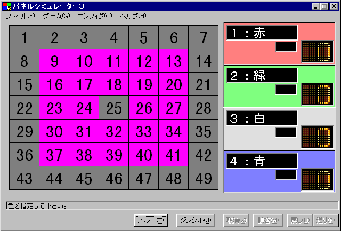Open the ヘルプ(H) menu

133,16
